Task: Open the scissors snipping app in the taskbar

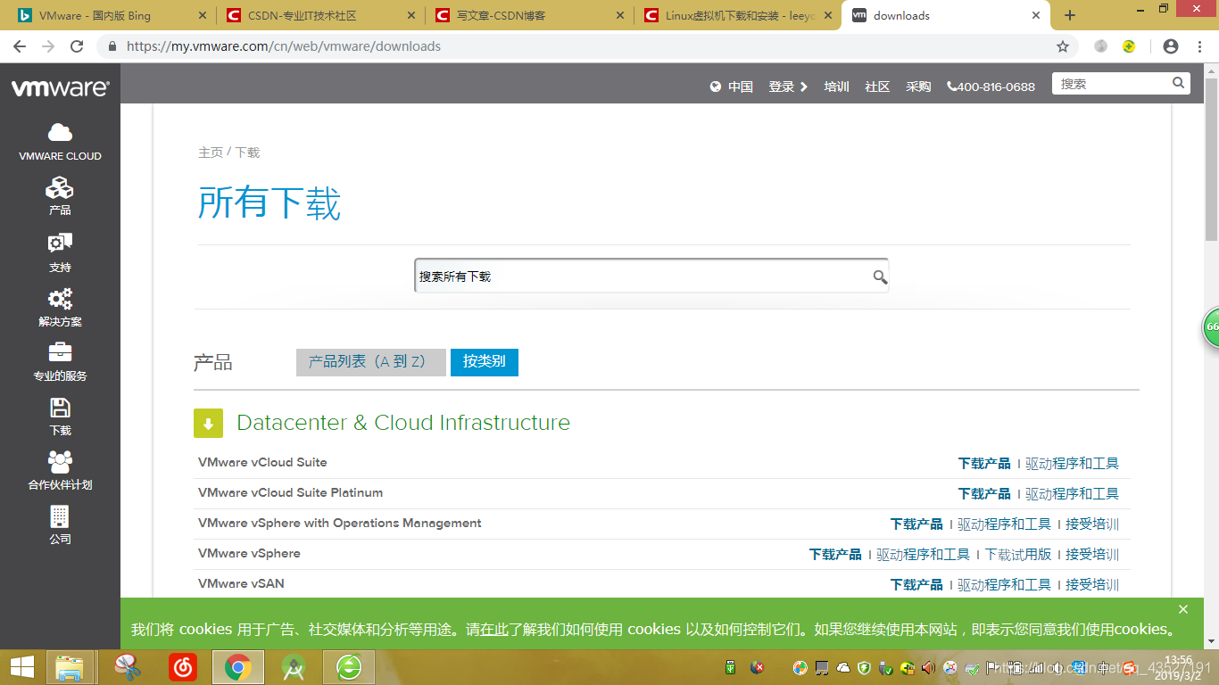Action: [x=129, y=667]
